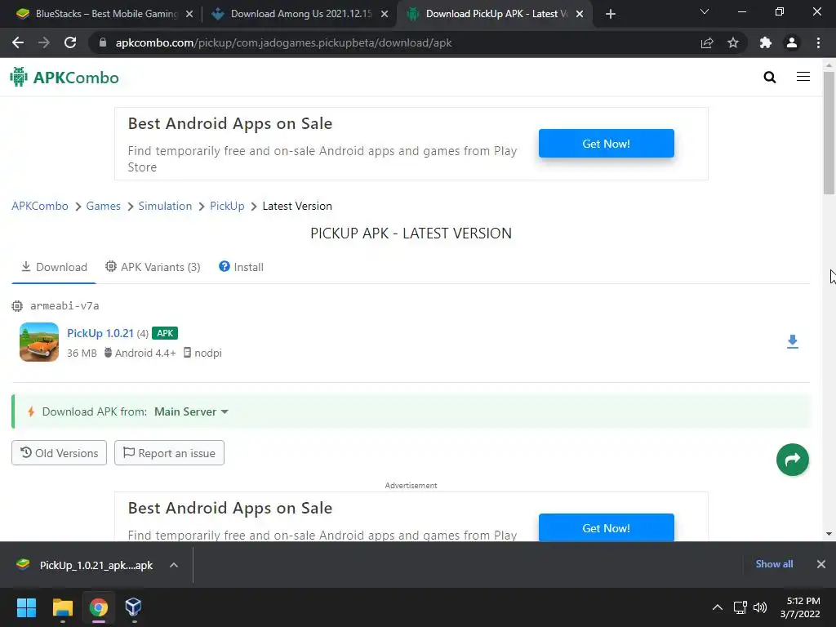Go to PickUp breadcrumb
This screenshot has height=627, width=836.
(227, 206)
